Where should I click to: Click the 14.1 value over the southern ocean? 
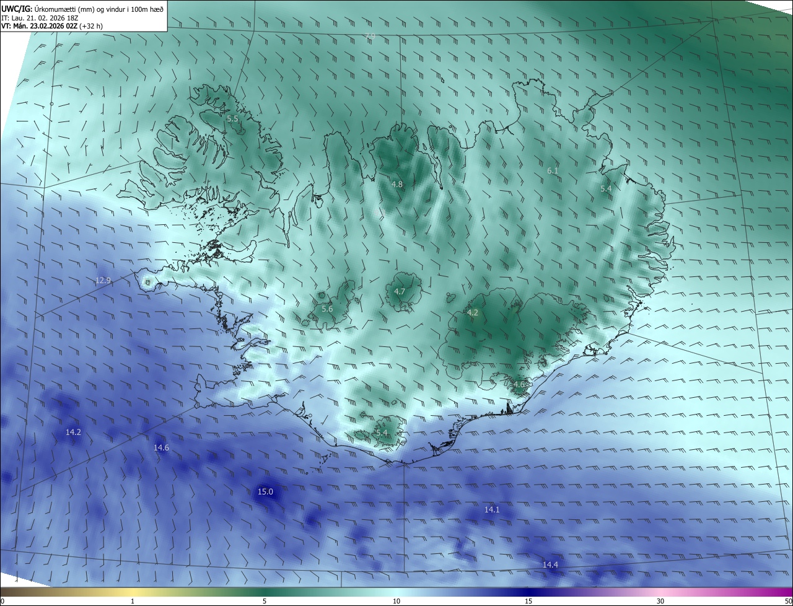click(492, 509)
